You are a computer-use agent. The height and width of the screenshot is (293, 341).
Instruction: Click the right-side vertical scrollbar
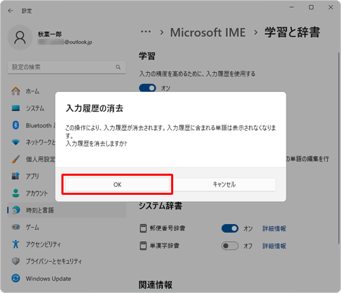tap(338, 148)
